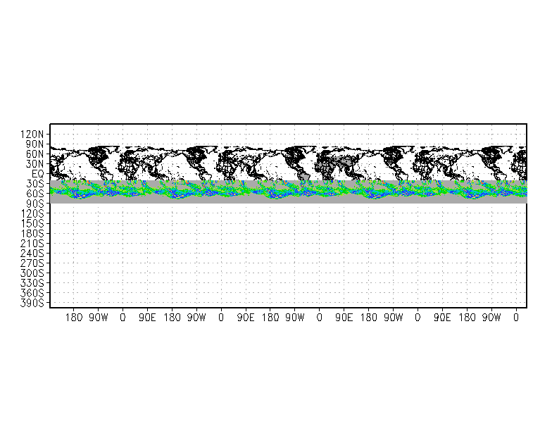Click the EQ equator label
Image resolution: width=552 pixels, height=431 pixels.
(x=38, y=174)
